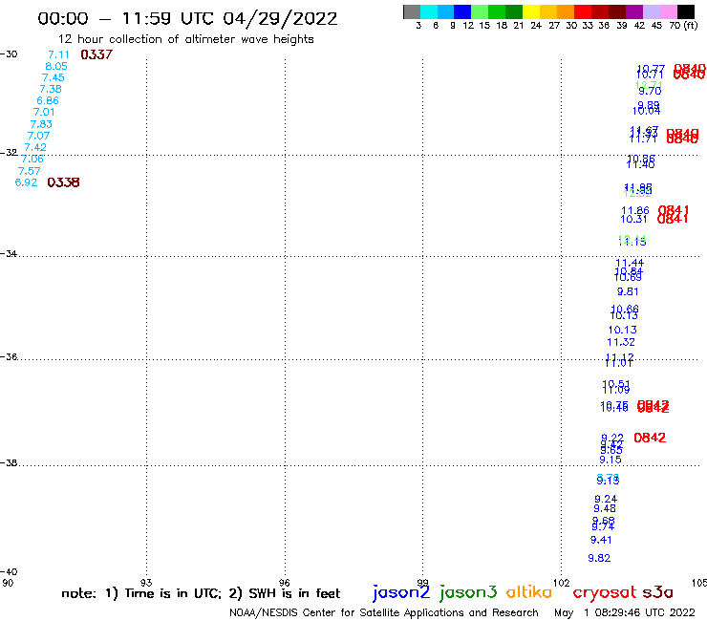Click the wave height value "7.11"

tap(58, 54)
